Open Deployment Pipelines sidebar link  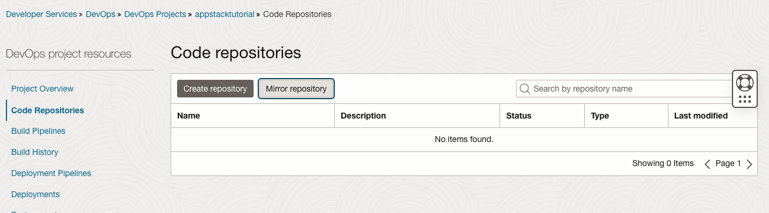[51, 173]
